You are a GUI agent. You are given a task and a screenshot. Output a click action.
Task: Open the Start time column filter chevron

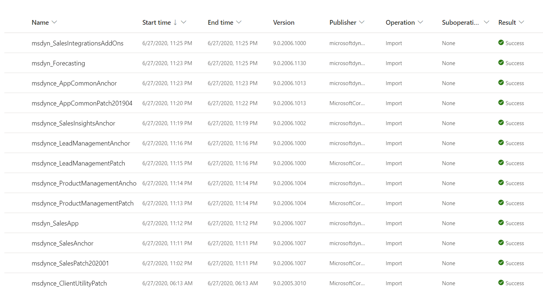coord(183,22)
